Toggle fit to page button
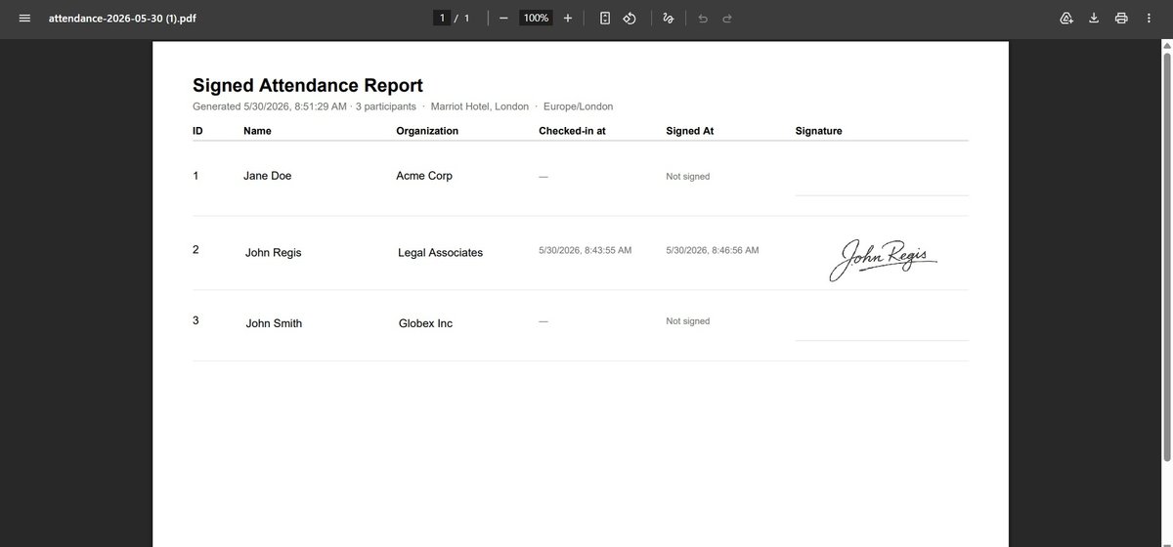 coord(605,19)
